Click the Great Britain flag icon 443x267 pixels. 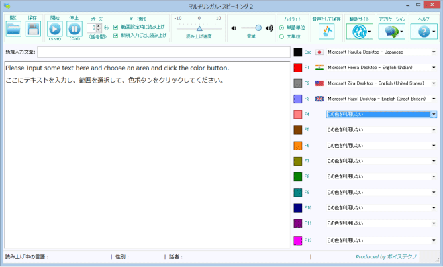pos(319,99)
